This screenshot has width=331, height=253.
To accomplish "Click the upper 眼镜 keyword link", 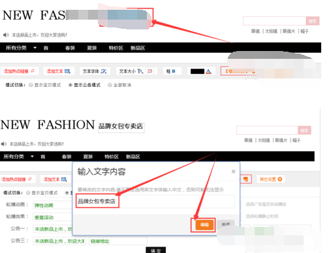I will pyautogui.click(x=255, y=31).
